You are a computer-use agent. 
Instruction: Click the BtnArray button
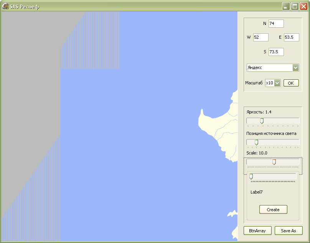coord(257,231)
